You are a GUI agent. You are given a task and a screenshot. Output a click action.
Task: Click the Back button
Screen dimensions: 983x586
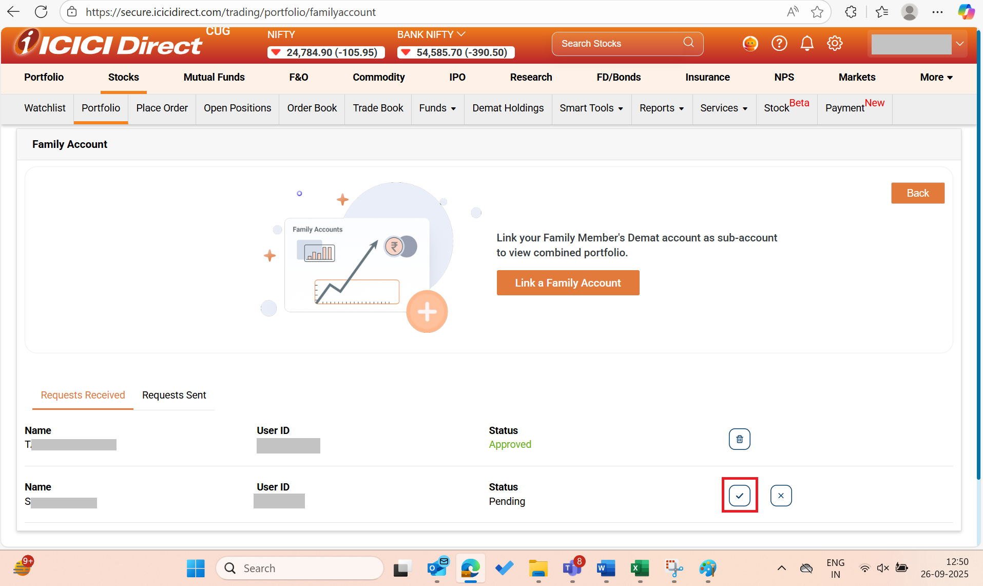(x=918, y=193)
